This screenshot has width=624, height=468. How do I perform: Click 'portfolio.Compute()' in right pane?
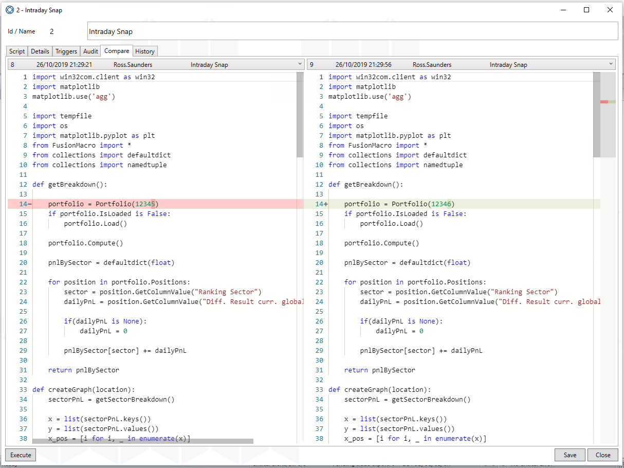pyautogui.click(x=382, y=243)
